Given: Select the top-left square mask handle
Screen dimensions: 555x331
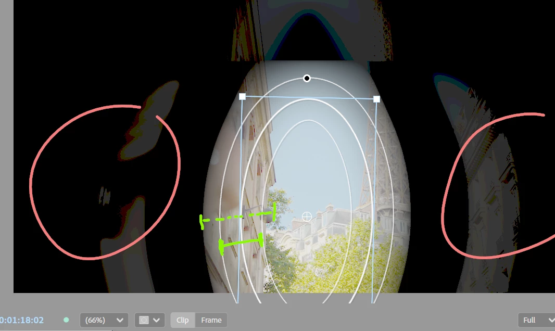Looking at the screenshot, I should pos(243,97).
